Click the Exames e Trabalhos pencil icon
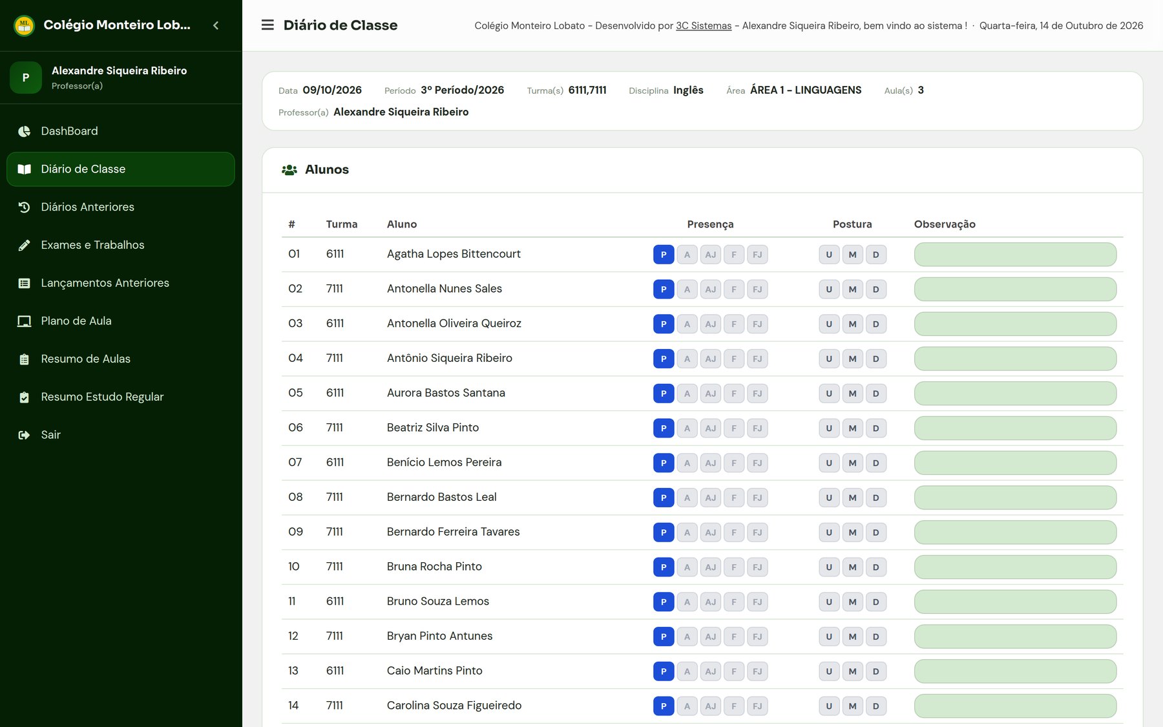Viewport: 1163px width, 727px height. [x=24, y=245]
